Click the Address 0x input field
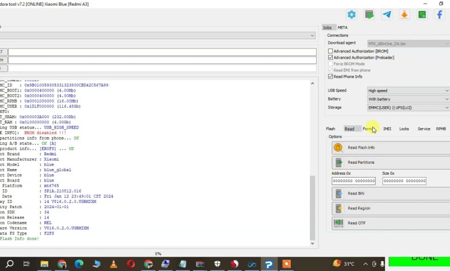450x271 pixels. [x=354, y=181]
